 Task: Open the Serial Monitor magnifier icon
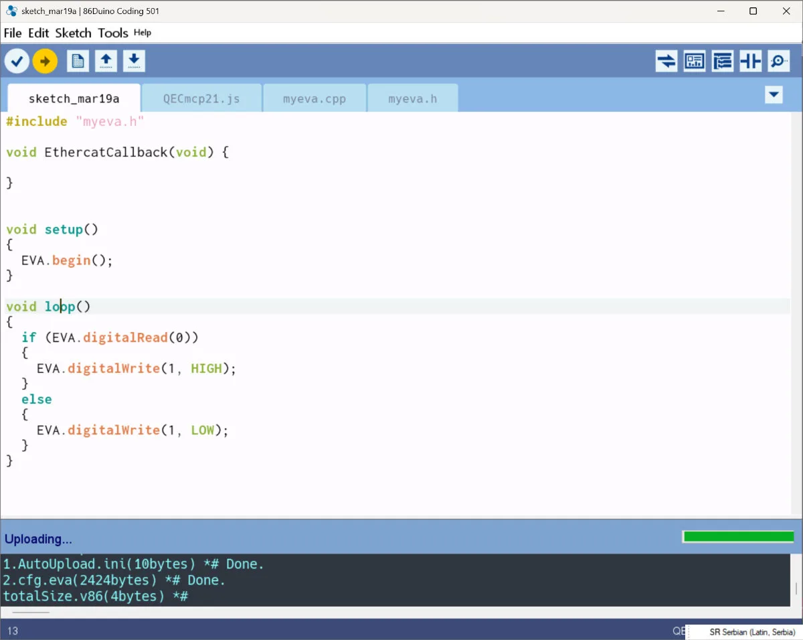[778, 62]
